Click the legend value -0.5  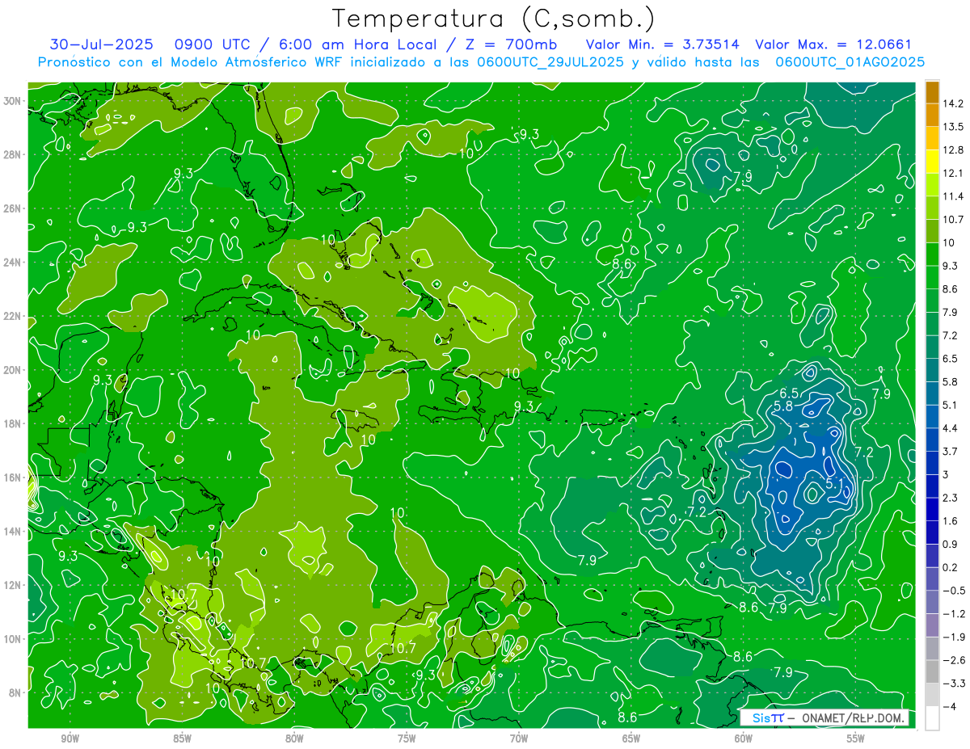click(x=954, y=591)
